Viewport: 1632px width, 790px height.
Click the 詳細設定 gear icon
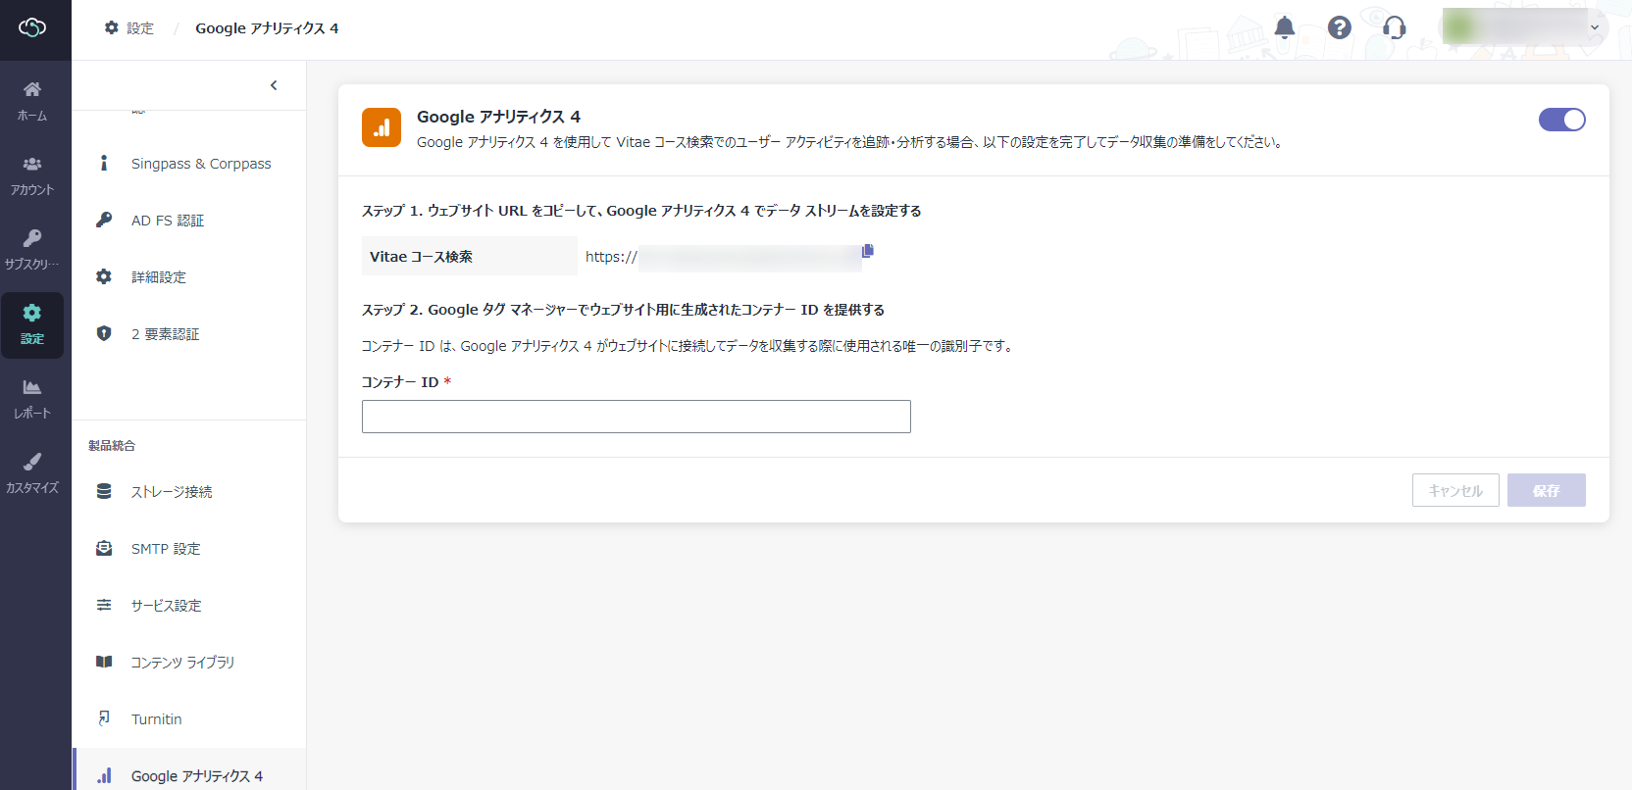[104, 276]
